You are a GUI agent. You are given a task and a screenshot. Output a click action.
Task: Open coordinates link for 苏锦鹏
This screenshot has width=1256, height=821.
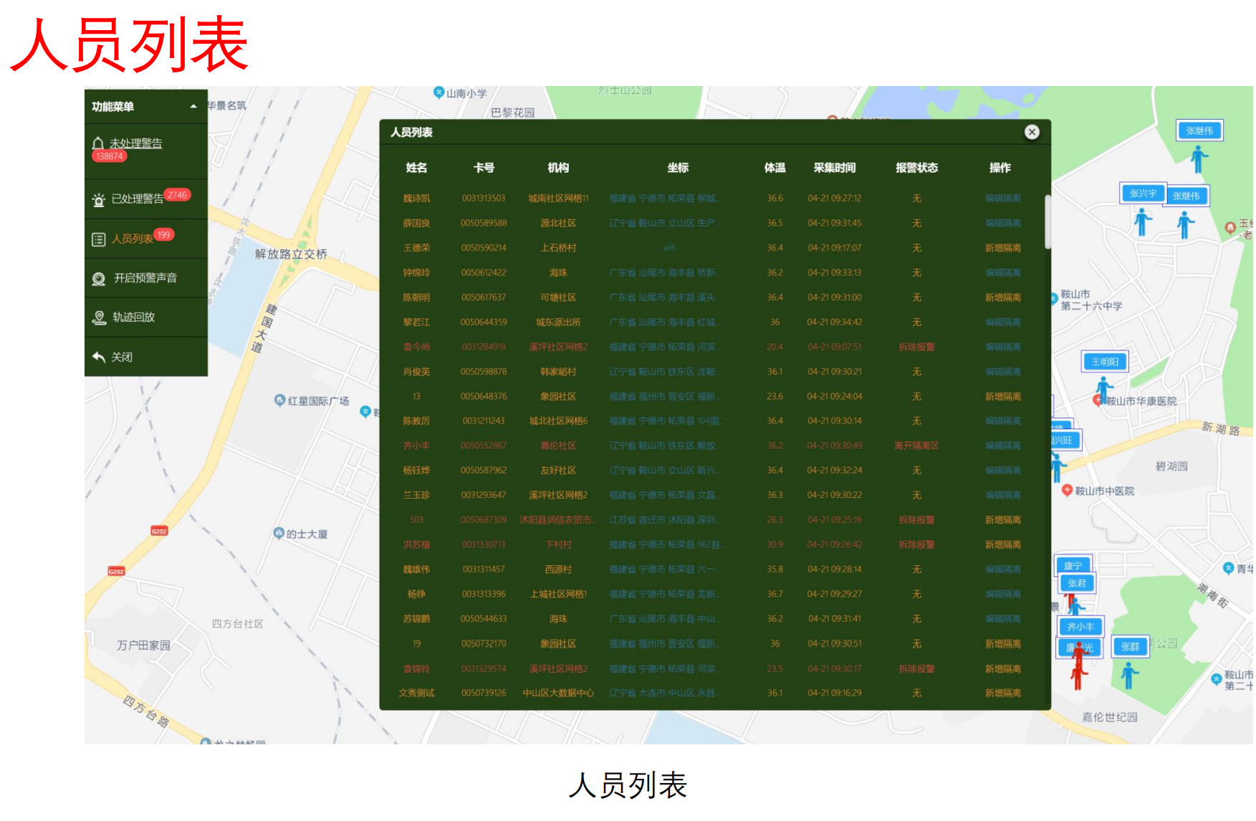click(x=666, y=619)
